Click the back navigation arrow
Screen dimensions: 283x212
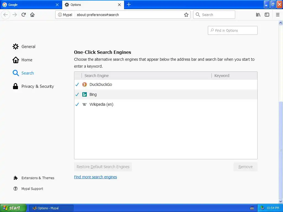(x=6, y=15)
